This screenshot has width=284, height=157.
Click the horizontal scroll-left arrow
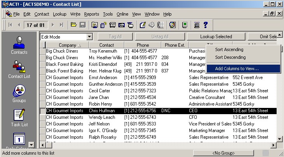coord(43,145)
